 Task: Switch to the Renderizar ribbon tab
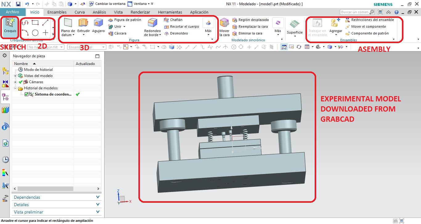point(140,12)
